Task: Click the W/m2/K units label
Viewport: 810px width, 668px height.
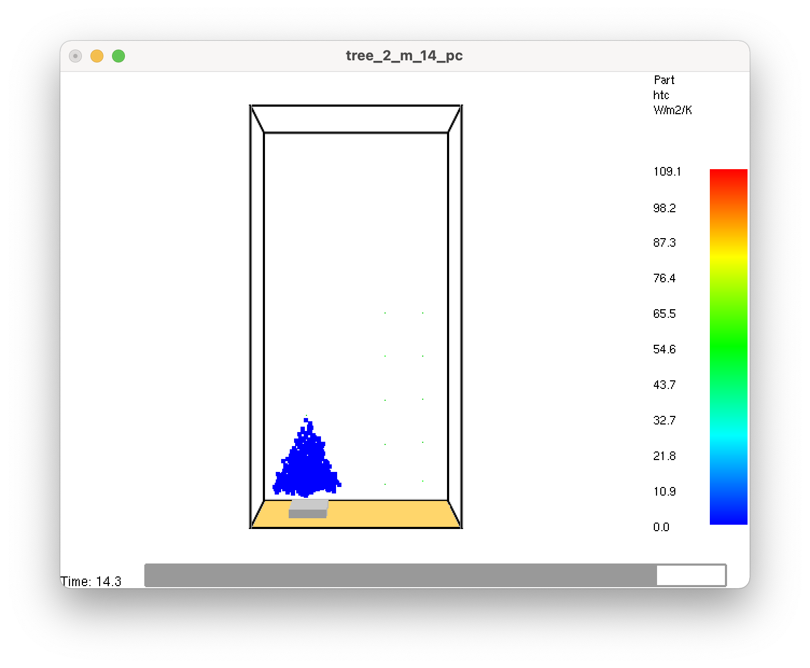Action: tap(673, 110)
